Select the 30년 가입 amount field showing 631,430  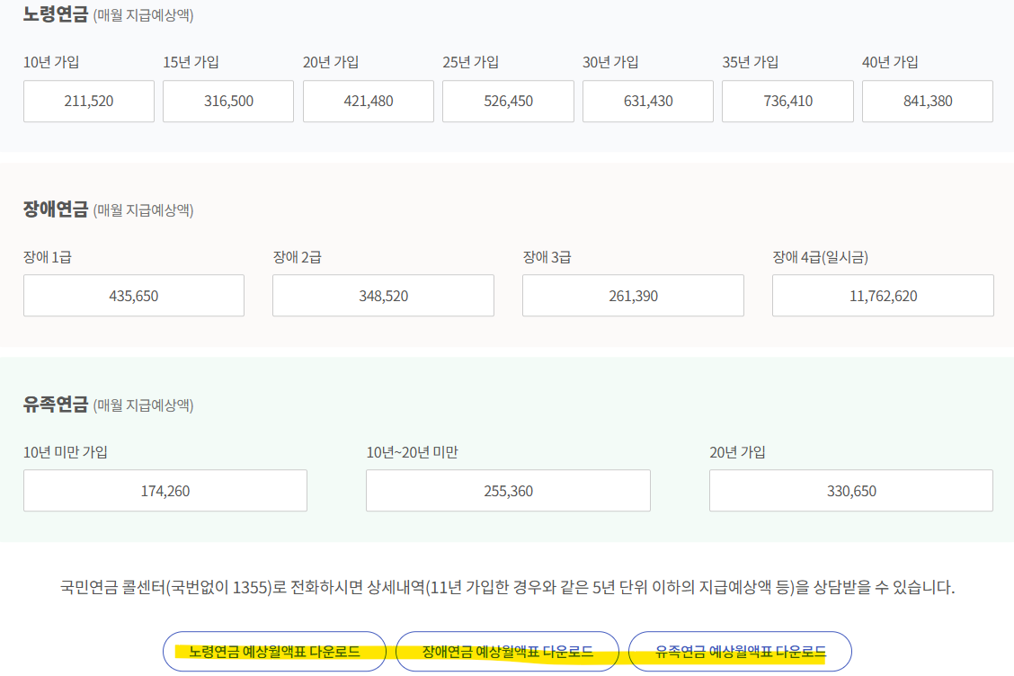(x=647, y=101)
